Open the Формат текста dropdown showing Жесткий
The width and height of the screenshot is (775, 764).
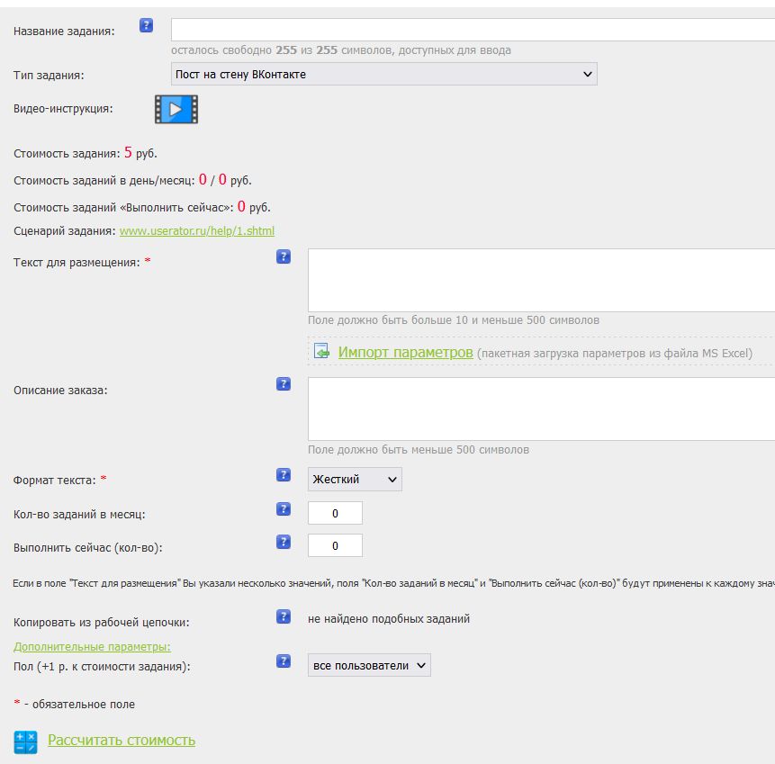[x=355, y=480]
